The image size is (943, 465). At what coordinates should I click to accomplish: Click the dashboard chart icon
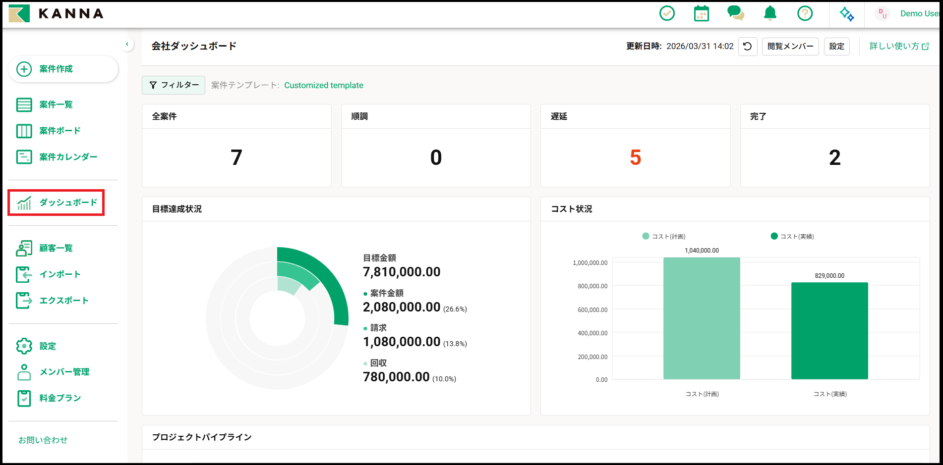point(24,203)
